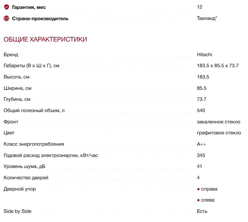Click the red globe country icon
This screenshot has width=248, height=222.
(6, 18)
